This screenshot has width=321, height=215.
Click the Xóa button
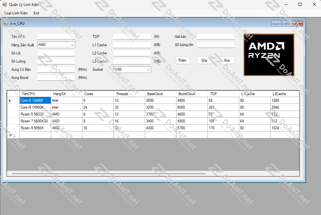(227, 60)
